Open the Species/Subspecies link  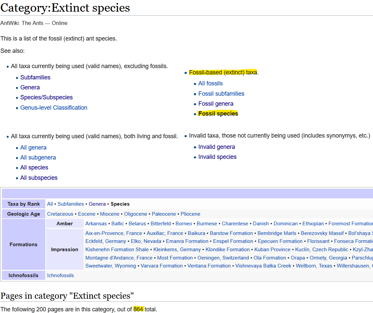(46, 97)
